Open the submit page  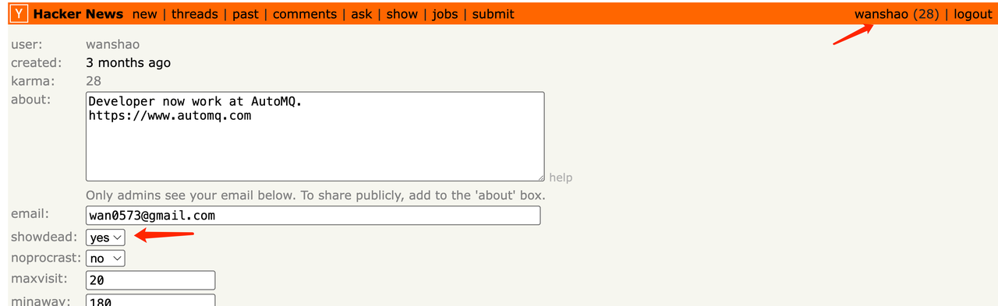click(x=494, y=14)
